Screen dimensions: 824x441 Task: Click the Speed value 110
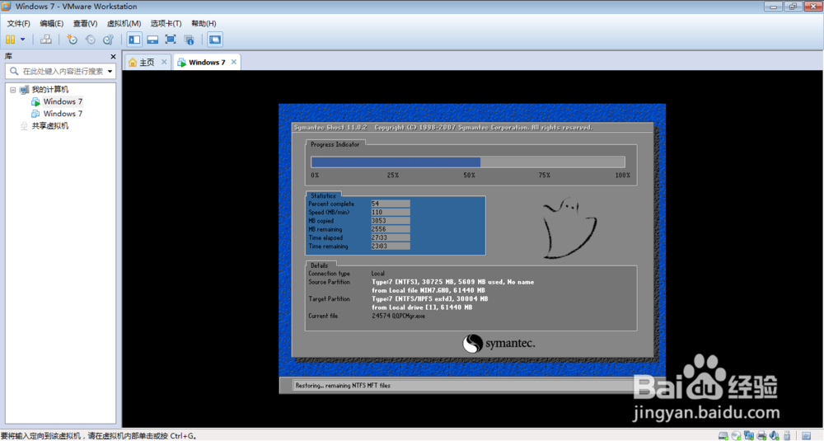tap(390, 212)
